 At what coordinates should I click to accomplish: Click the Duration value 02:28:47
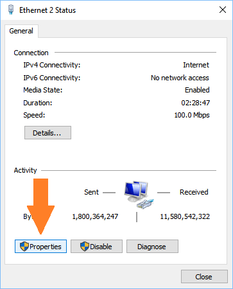point(196,103)
